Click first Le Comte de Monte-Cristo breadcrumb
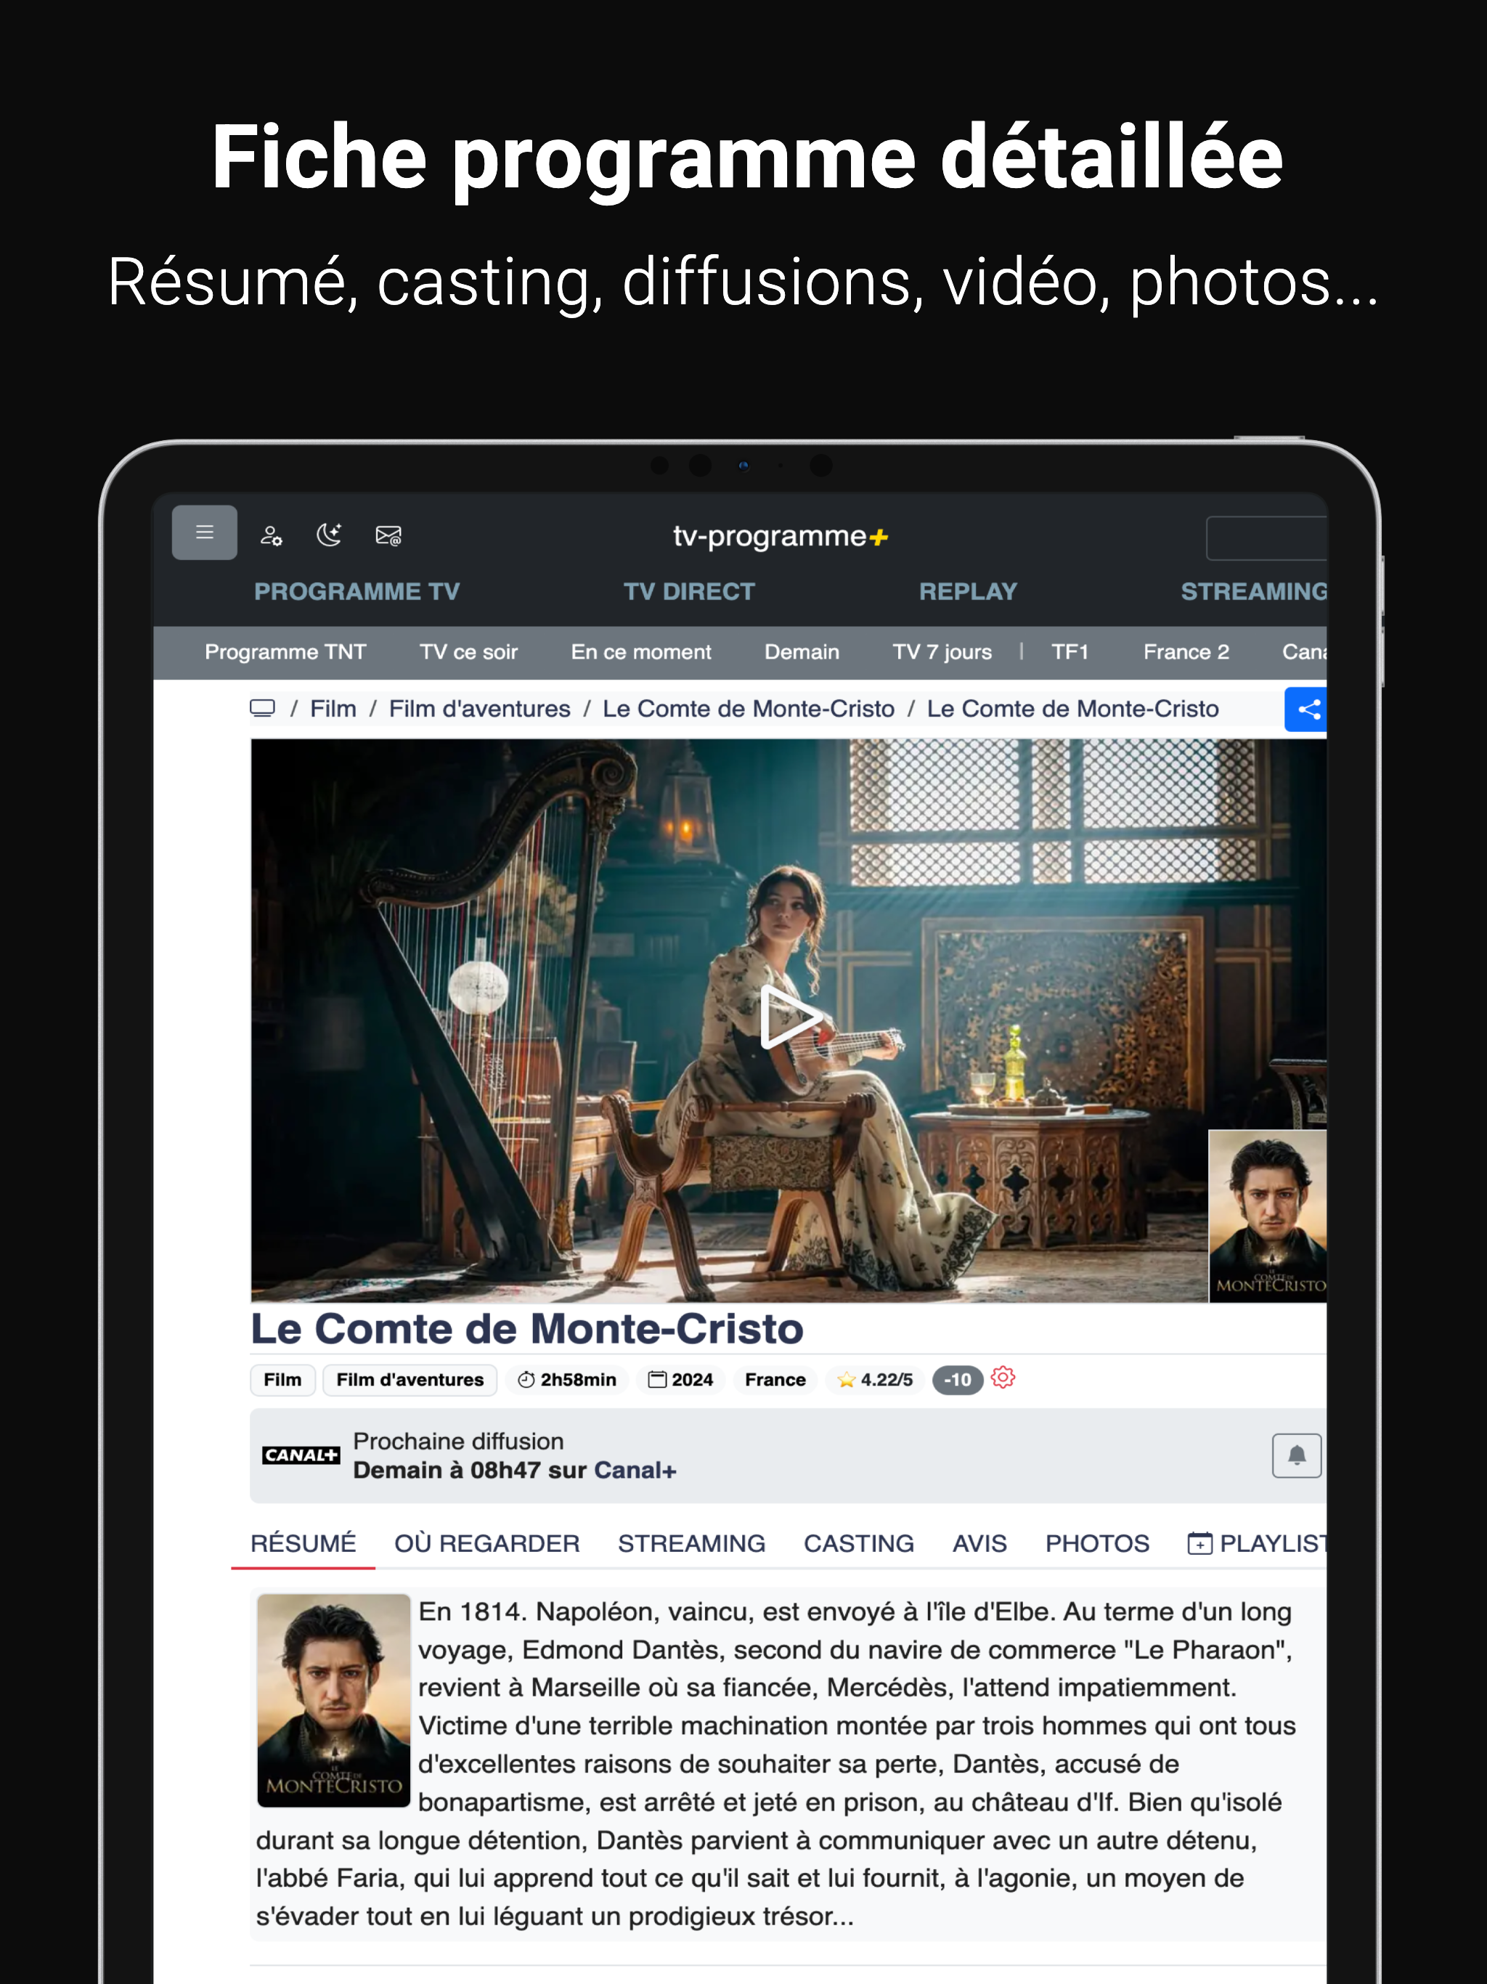The image size is (1487, 1984). [748, 709]
